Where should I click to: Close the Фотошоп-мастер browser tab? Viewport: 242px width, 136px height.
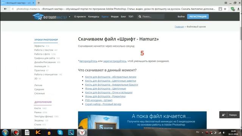(x=33, y=3)
